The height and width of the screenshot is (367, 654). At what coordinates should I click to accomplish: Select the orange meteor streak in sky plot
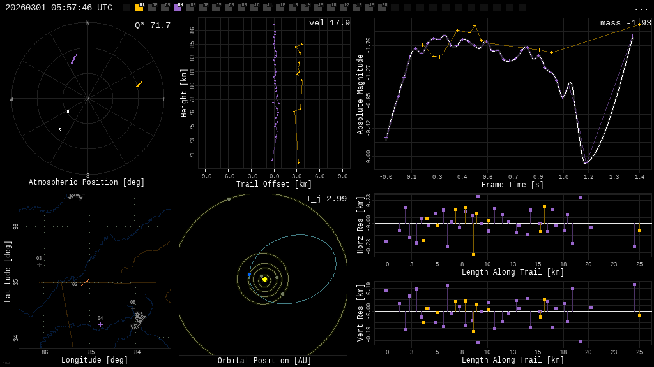pyautogui.click(x=139, y=84)
